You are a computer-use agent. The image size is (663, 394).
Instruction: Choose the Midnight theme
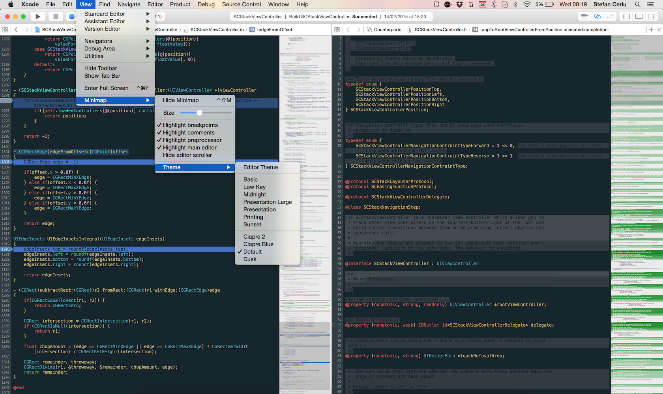pyautogui.click(x=255, y=194)
